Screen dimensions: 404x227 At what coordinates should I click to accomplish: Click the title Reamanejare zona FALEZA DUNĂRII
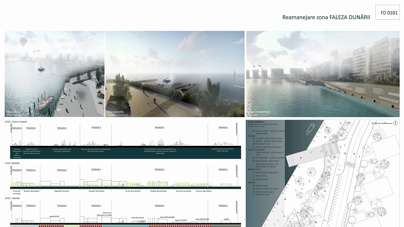[326, 17]
